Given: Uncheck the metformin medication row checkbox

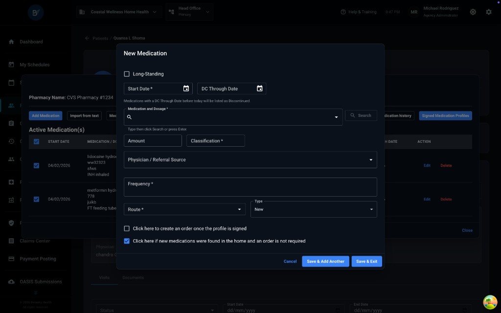Looking at the screenshot, I should (36, 199).
